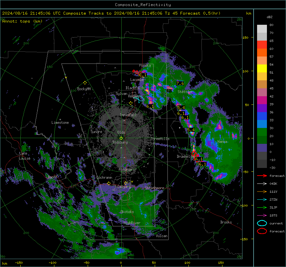Click the red forecast arrow in legend
Image resolution: width=286 pixels, height=267 pixels.
(262, 176)
